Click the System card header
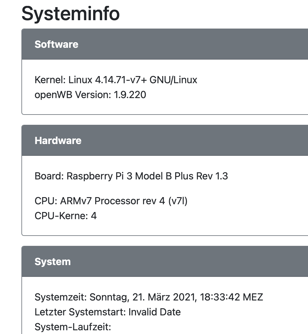Image resolution: width=308 pixels, height=334 pixels. pyautogui.click(x=52, y=262)
